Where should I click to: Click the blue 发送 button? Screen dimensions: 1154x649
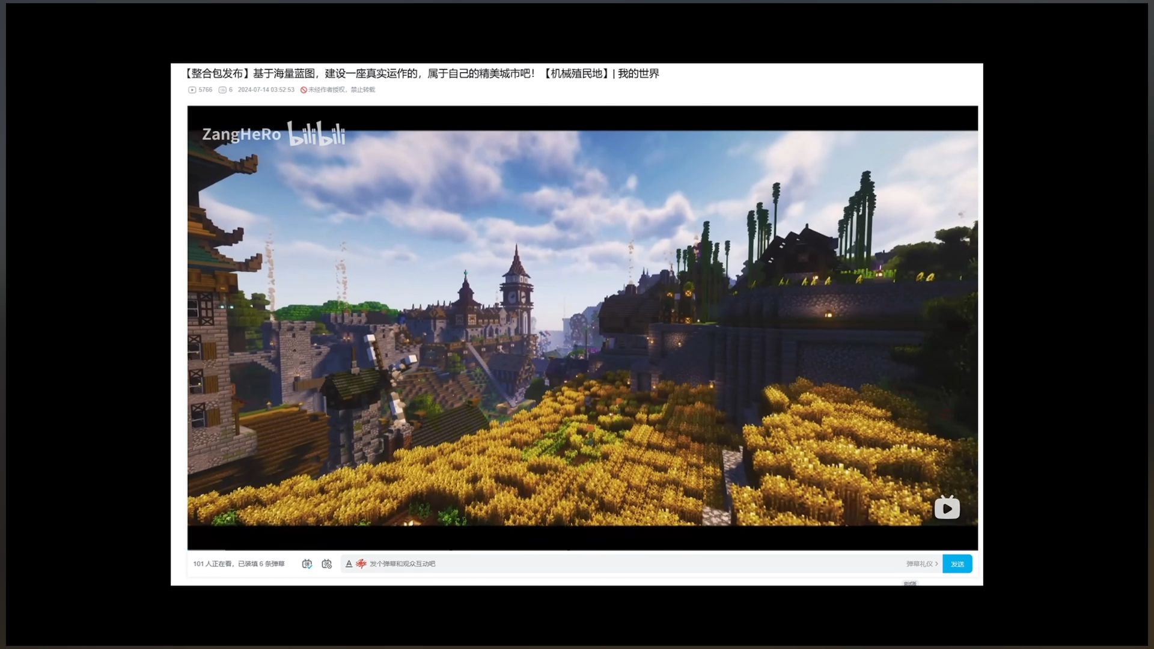click(957, 564)
